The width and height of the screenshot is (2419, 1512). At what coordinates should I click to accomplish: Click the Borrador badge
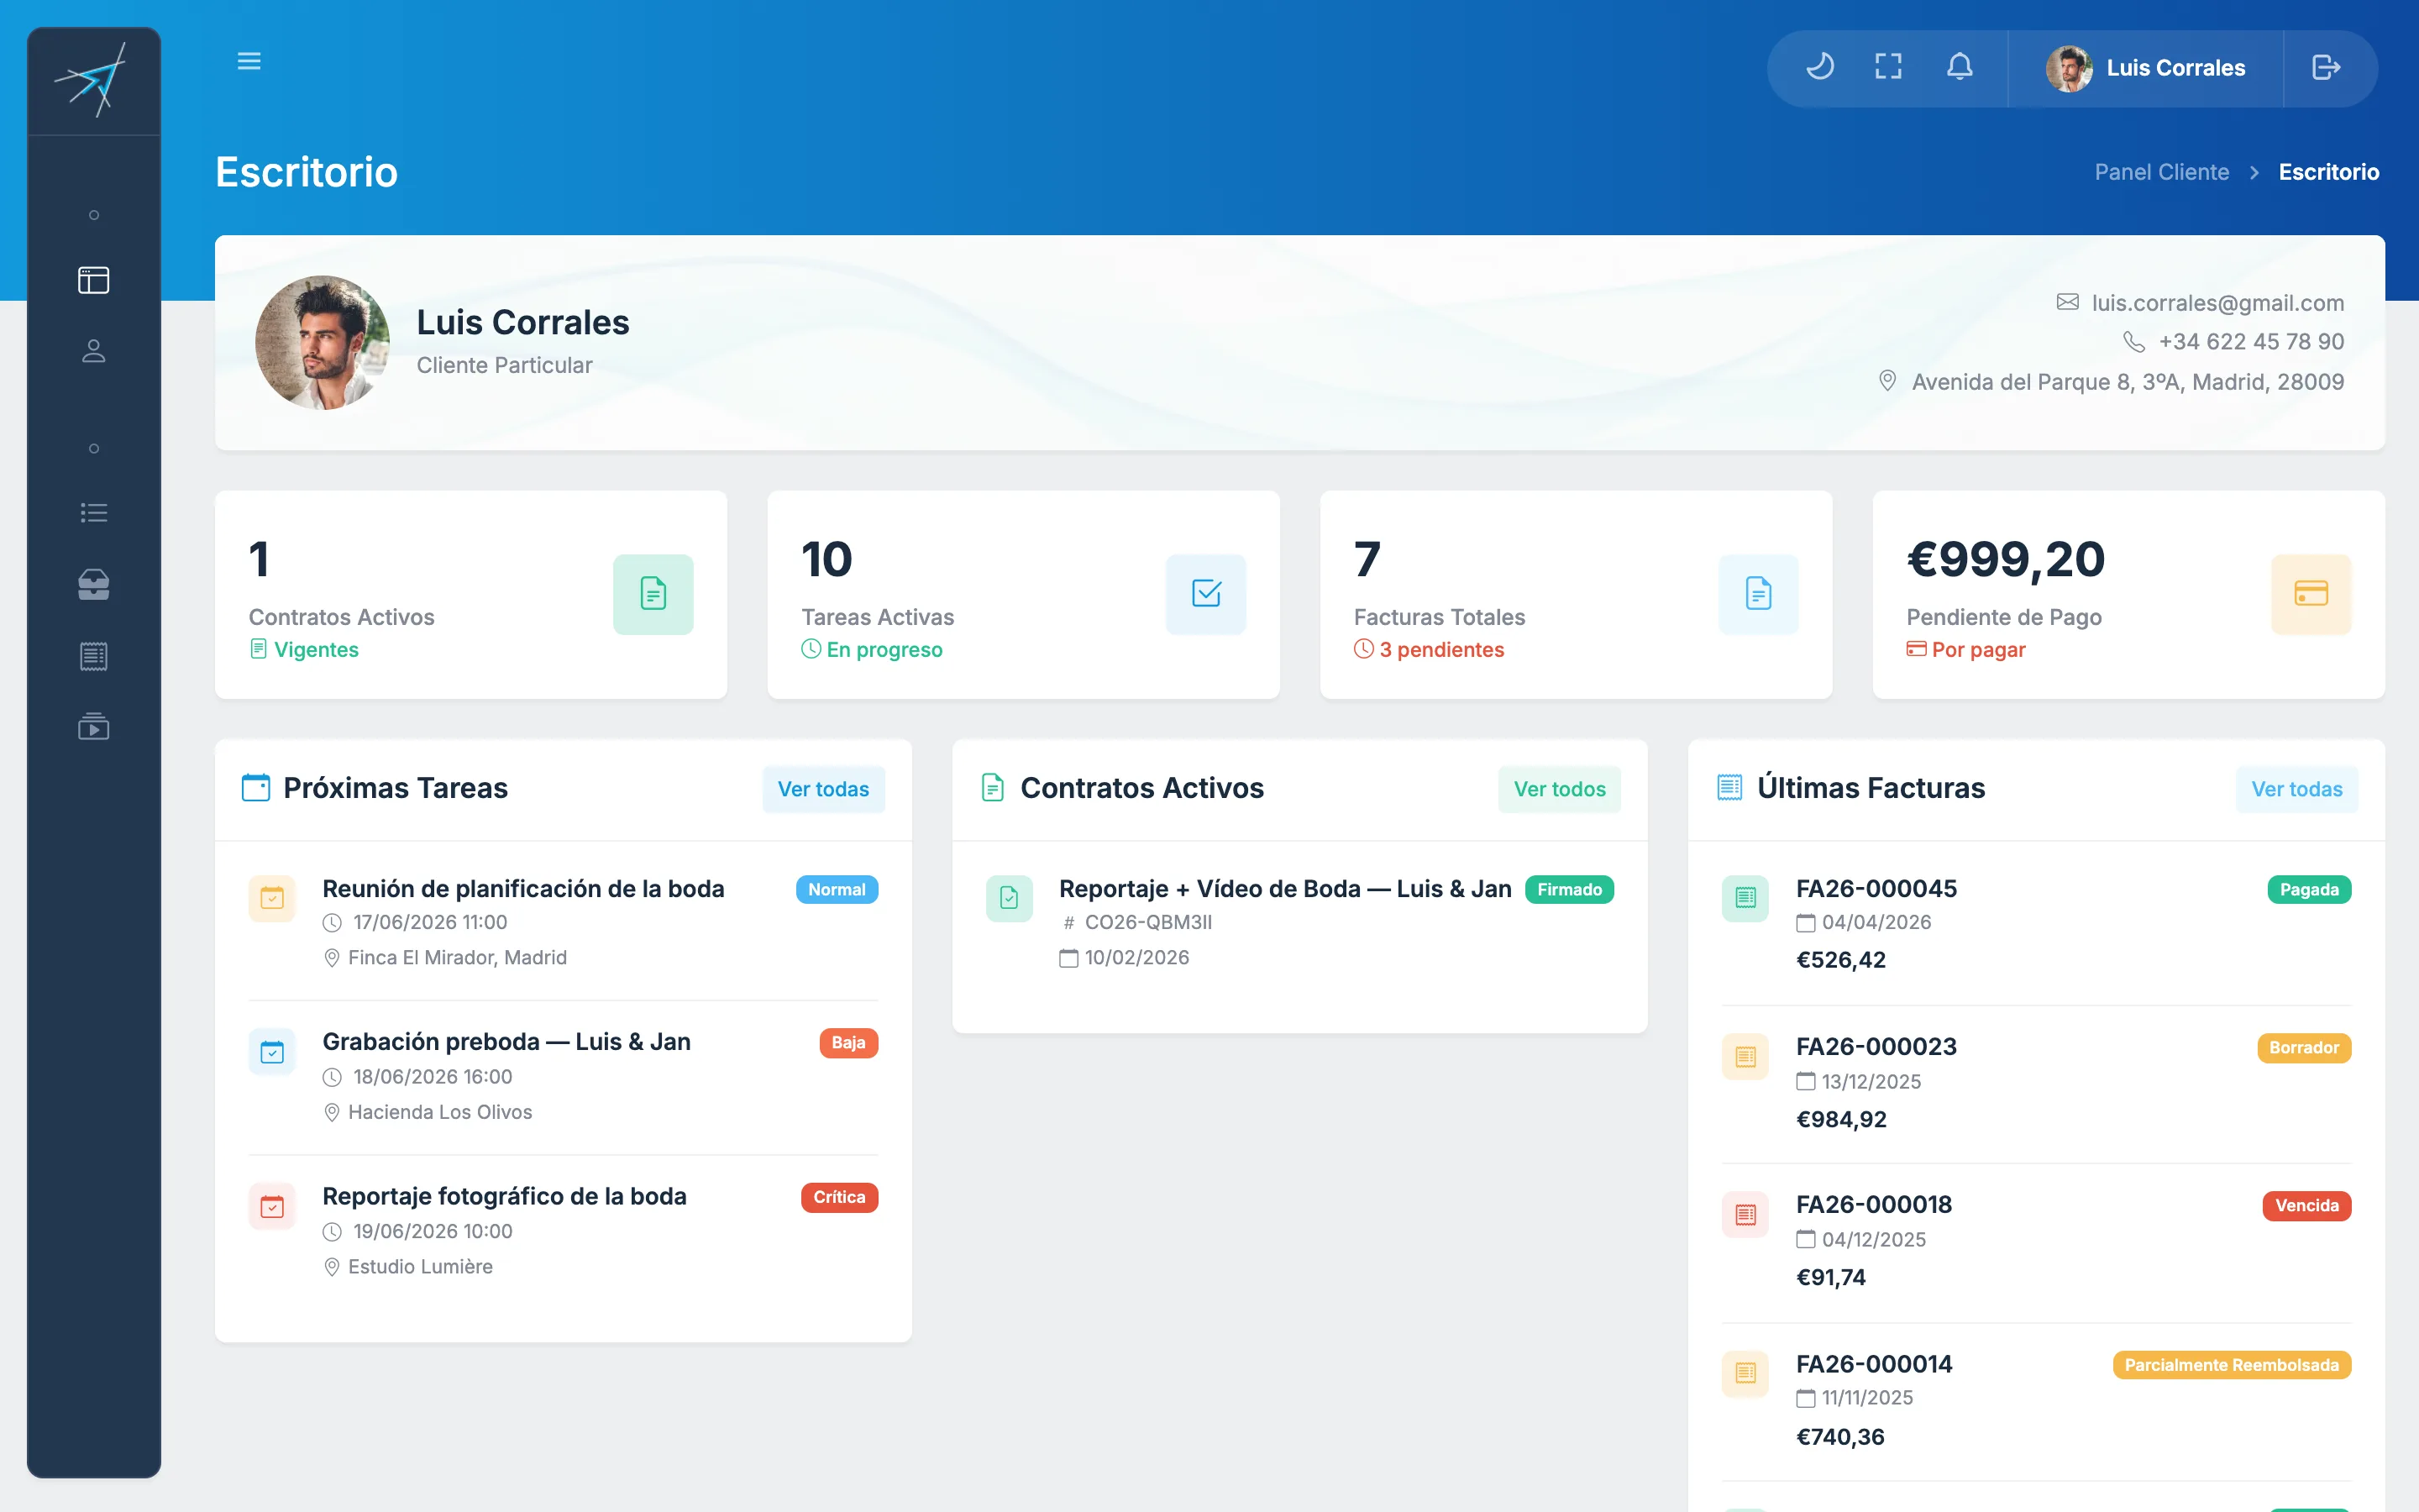2304,1048
